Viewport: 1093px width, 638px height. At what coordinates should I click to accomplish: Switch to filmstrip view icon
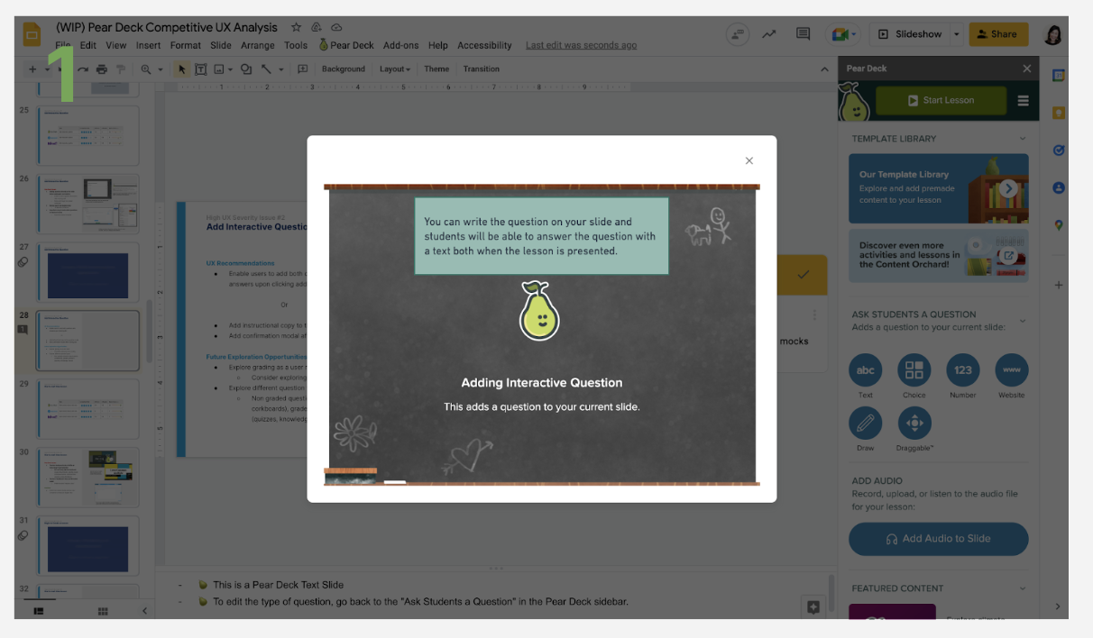39,611
